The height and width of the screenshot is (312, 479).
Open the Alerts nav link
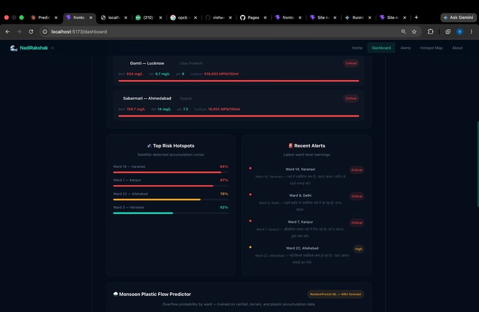click(x=405, y=48)
